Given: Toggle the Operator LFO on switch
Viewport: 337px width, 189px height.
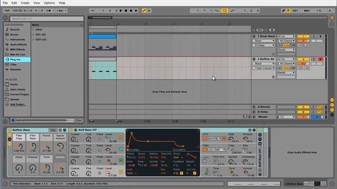Looking at the screenshot, I should pyautogui.click(x=205, y=139).
